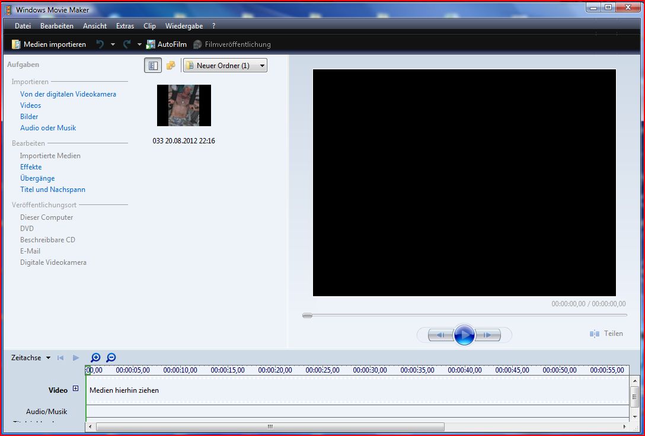
Task: Open the Zeitachse view dropdown
Action: (31, 358)
